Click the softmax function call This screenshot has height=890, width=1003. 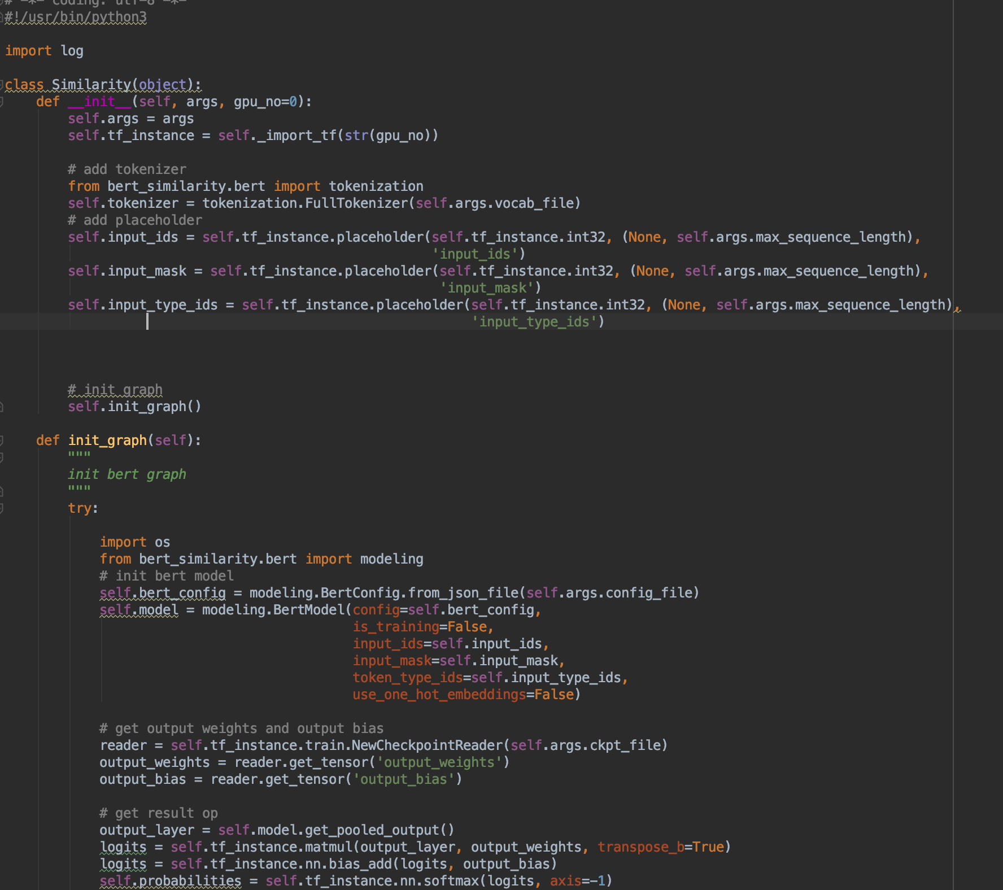tap(451, 881)
